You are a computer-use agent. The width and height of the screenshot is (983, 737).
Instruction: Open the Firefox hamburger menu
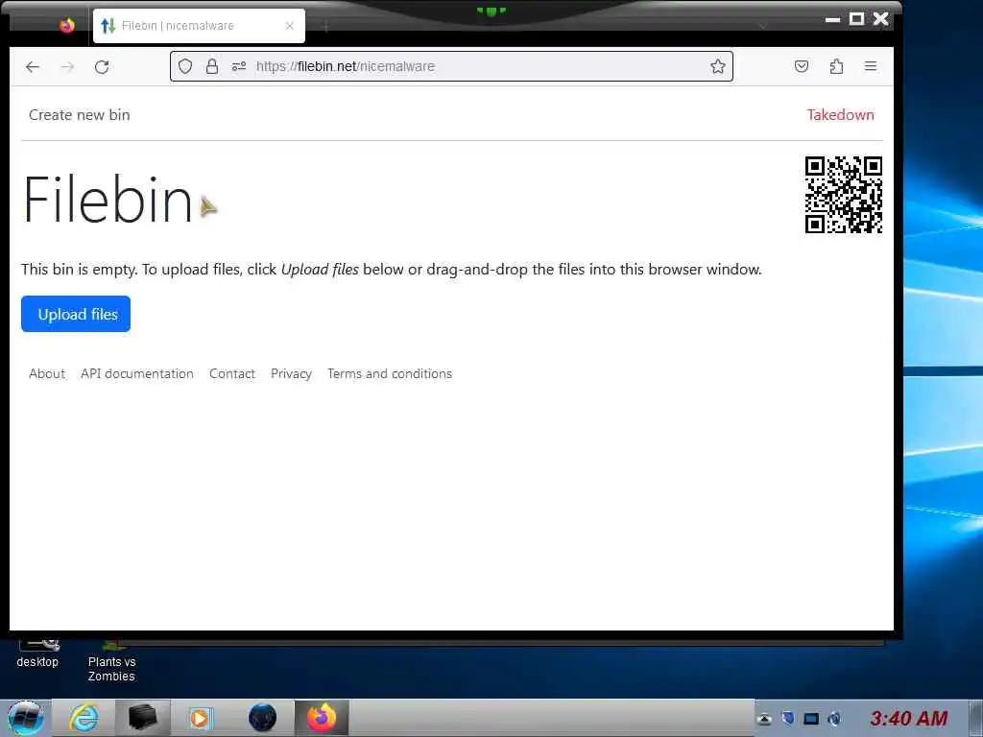click(x=870, y=66)
